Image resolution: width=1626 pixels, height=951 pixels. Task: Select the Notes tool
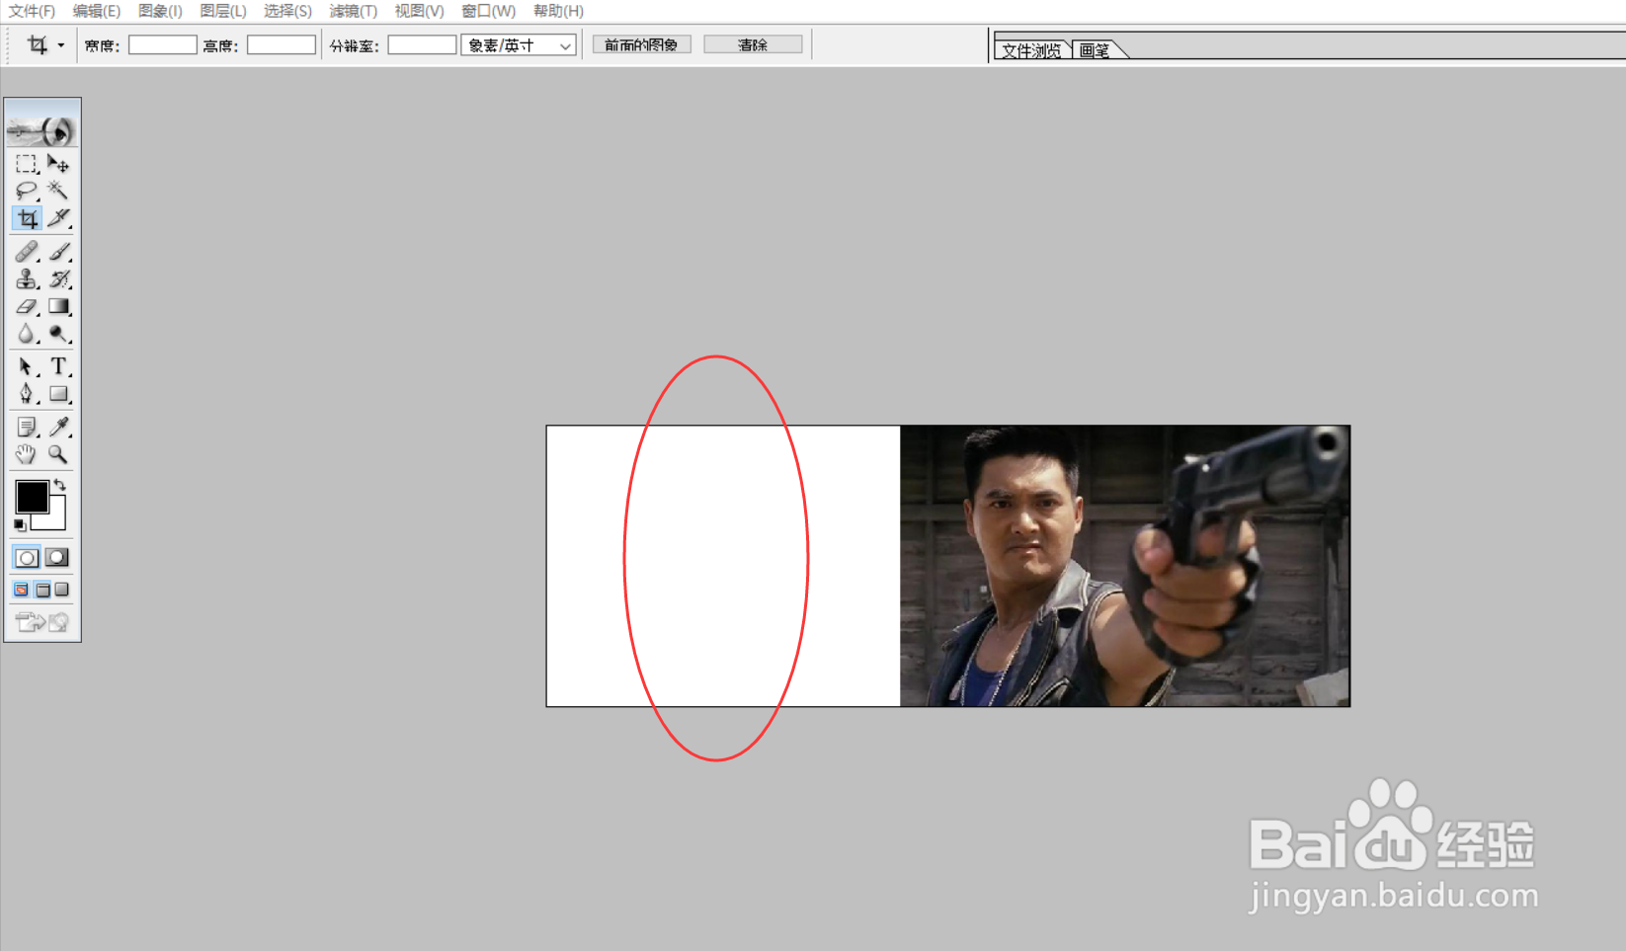point(27,427)
